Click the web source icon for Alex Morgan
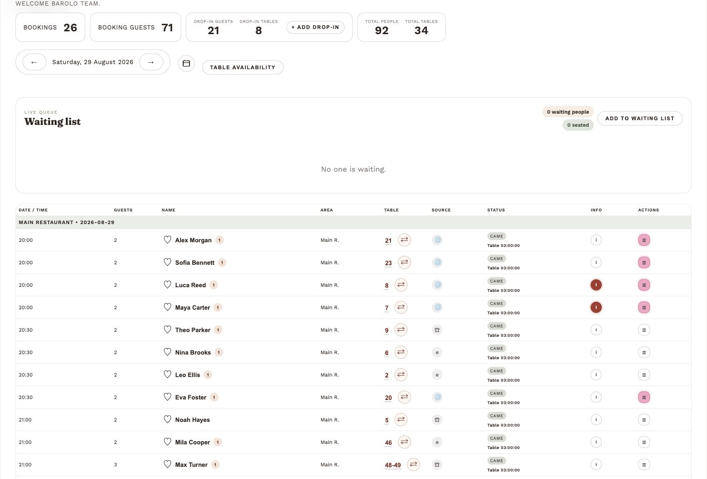Screen dimensions: 707x479 tap(437, 240)
